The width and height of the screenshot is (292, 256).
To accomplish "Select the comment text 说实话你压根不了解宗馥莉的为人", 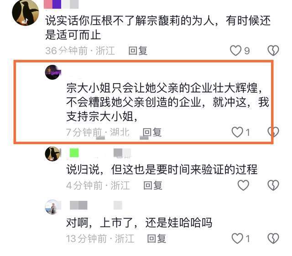I will [130, 21].
